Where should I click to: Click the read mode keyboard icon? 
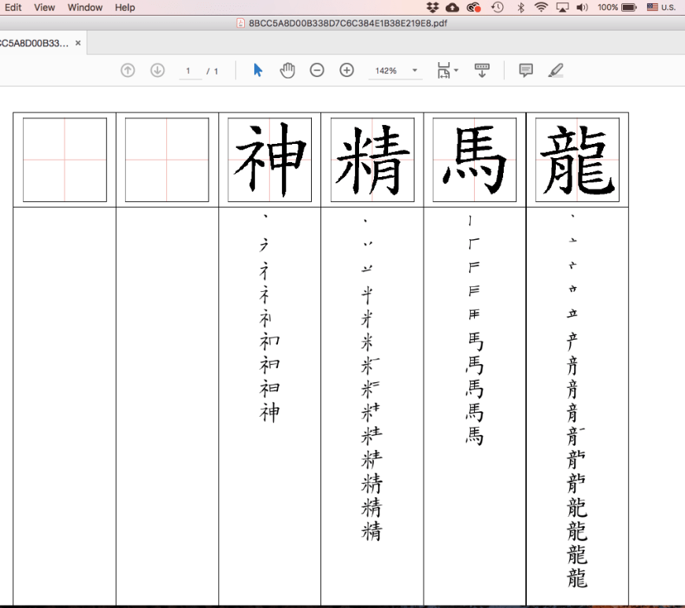482,71
